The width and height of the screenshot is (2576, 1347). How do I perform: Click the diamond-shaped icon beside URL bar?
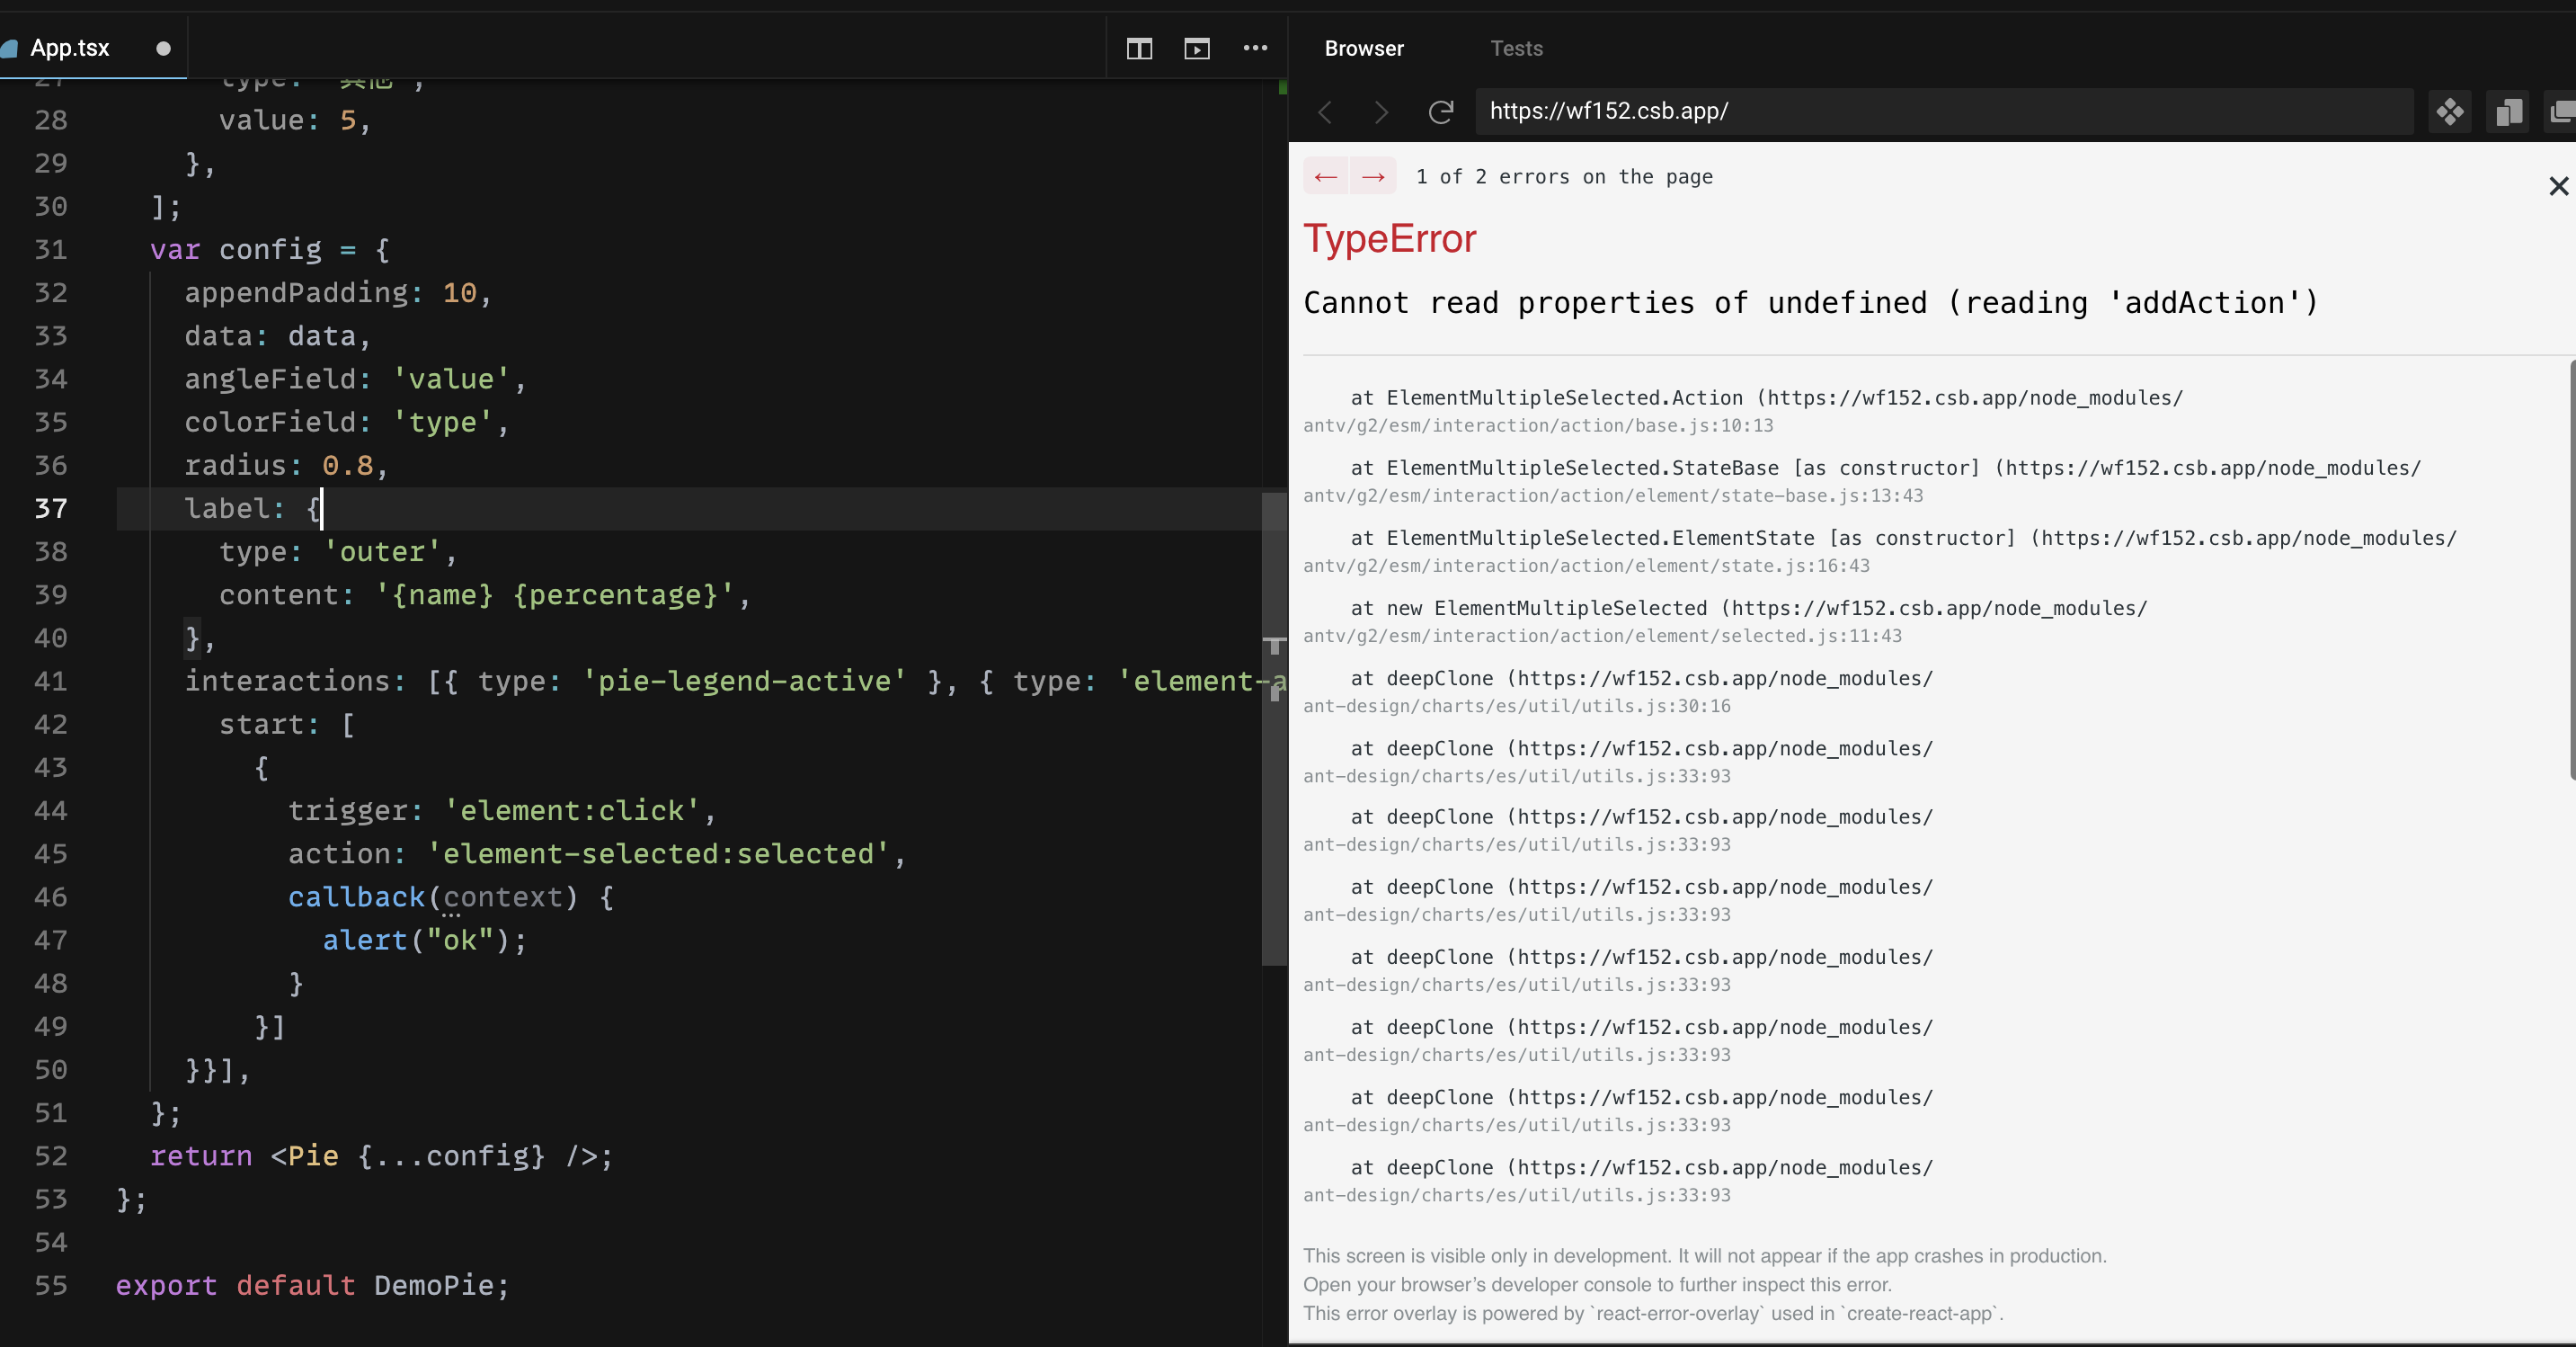[x=2450, y=112]
